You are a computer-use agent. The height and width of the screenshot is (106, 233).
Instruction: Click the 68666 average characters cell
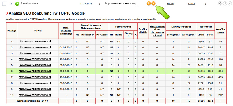(x=201, y=101)
